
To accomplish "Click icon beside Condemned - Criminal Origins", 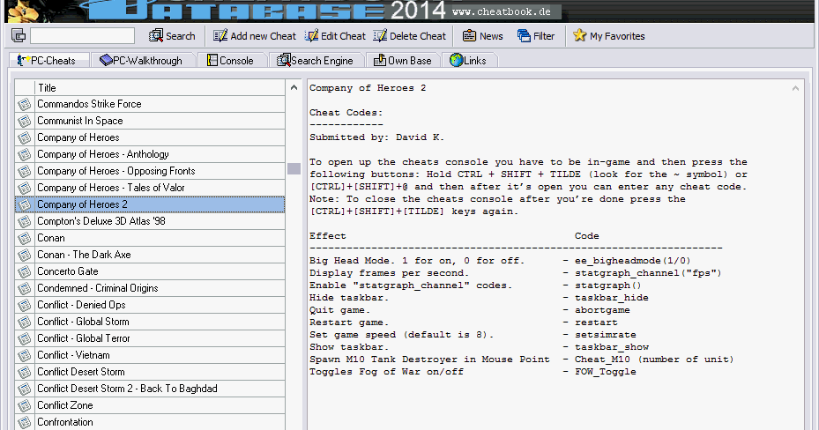I will click(25, 288).
